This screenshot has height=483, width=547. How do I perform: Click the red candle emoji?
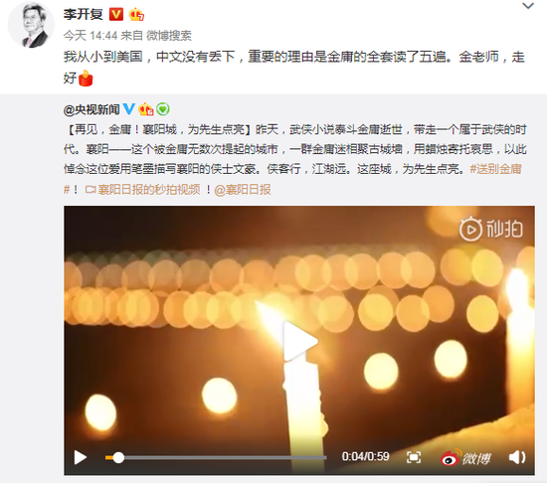tap(86, 79)
